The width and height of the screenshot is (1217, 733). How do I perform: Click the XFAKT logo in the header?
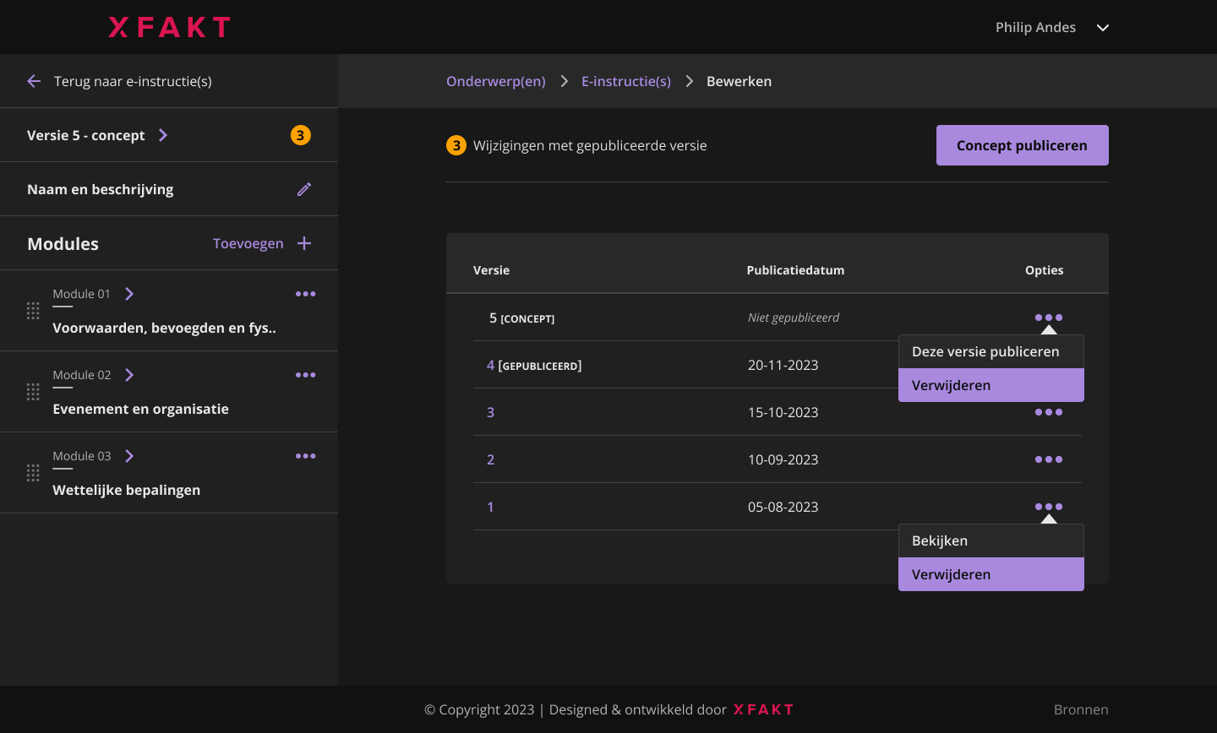pos(169,27)
